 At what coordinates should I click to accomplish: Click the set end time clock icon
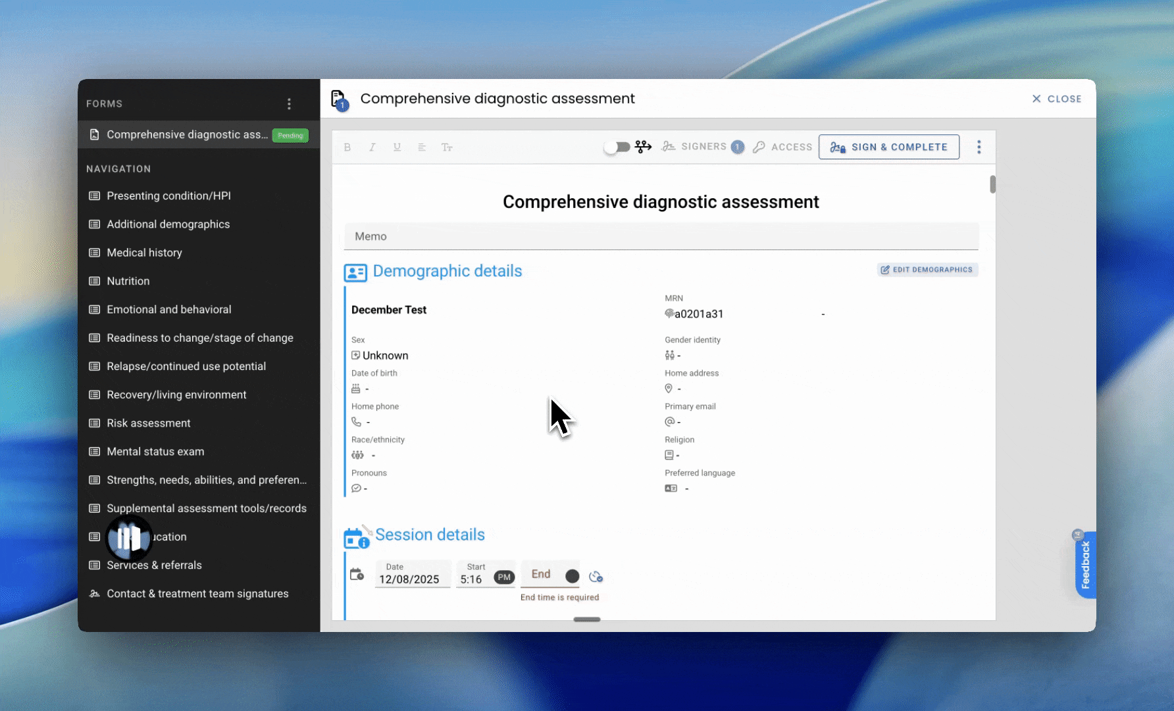click(x=596, y=577)
